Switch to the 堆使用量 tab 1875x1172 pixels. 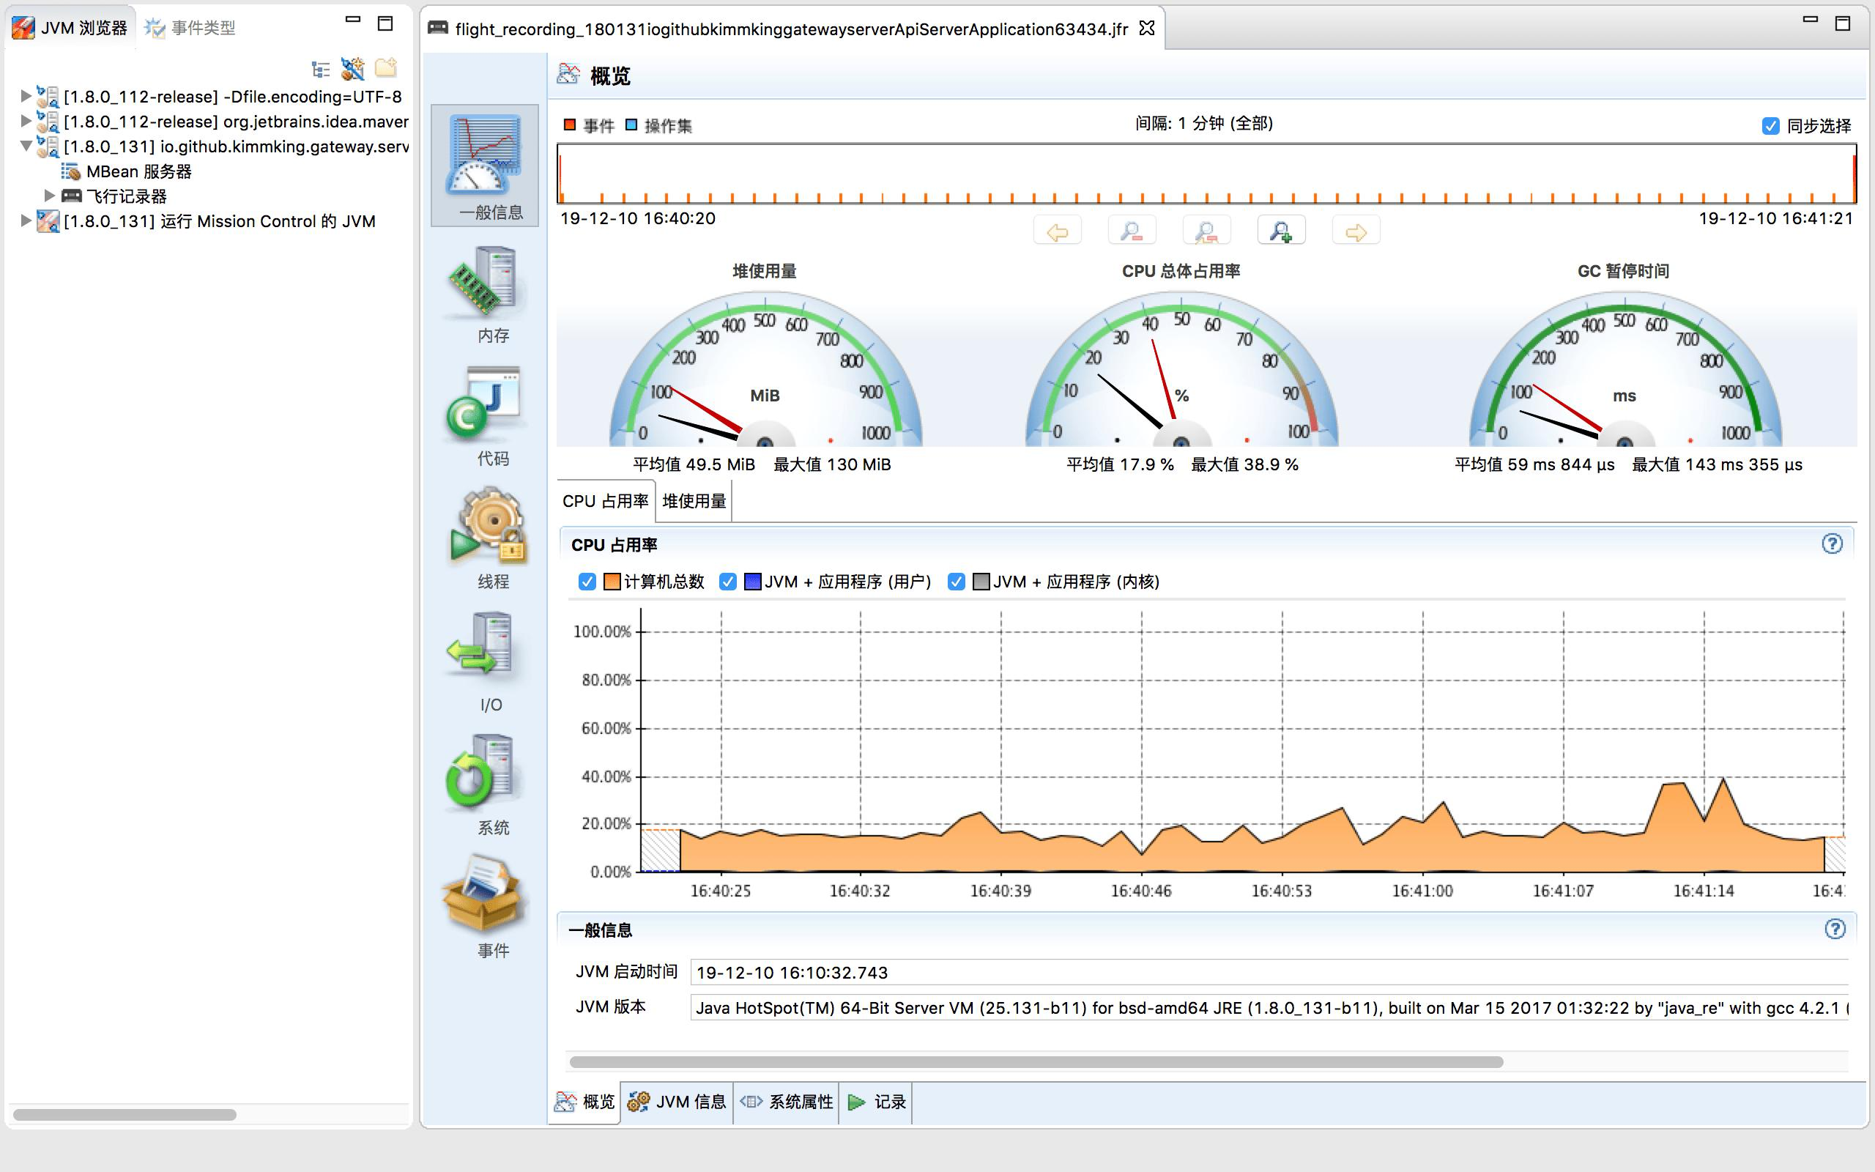[x=693, y=500]
